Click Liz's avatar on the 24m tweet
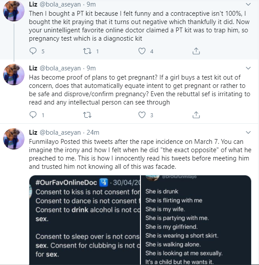Screen dimensions: 259x265 pos(14,139)
